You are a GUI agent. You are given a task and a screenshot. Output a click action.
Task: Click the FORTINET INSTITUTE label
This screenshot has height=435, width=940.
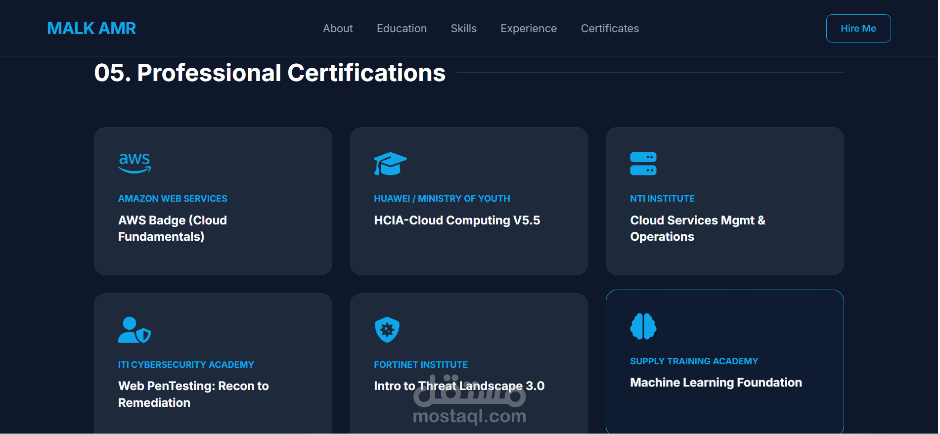(421, 365)
